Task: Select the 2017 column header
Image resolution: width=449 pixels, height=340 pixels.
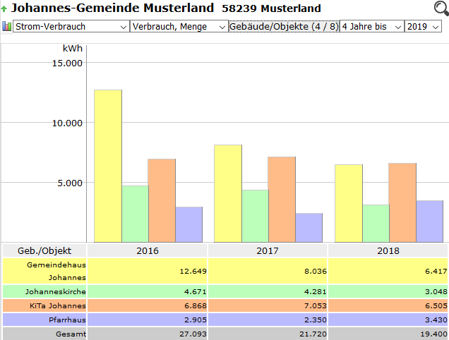Action: click(x=267, y=250)
